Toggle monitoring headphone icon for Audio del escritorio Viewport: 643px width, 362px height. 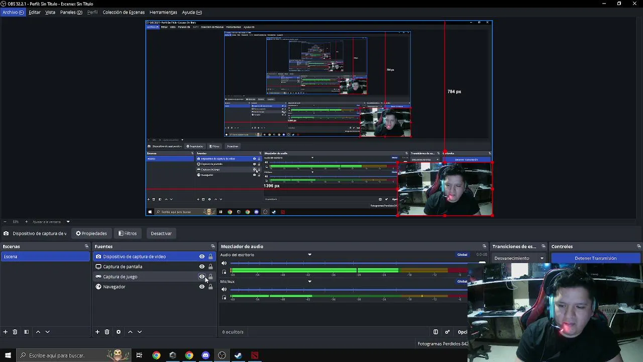click(x=224, y=272)
